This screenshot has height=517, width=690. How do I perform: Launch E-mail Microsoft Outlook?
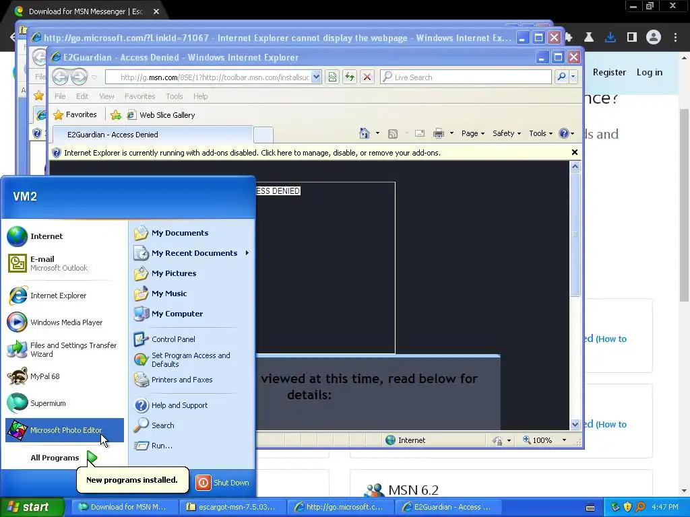(64, 263)
